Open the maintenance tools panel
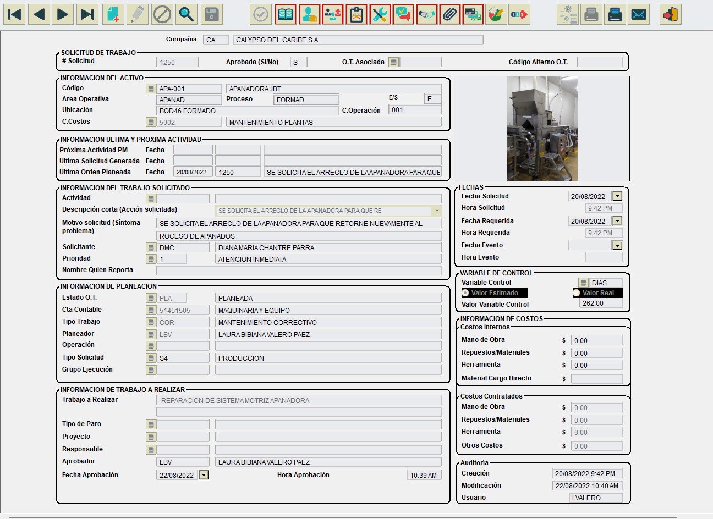 click(x=380, y=14)
